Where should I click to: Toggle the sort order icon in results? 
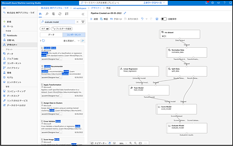tap(83, 40)
